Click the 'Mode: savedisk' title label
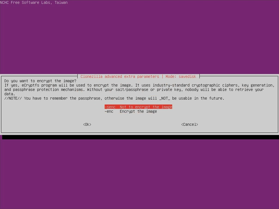279x209 pixels. 181,76
